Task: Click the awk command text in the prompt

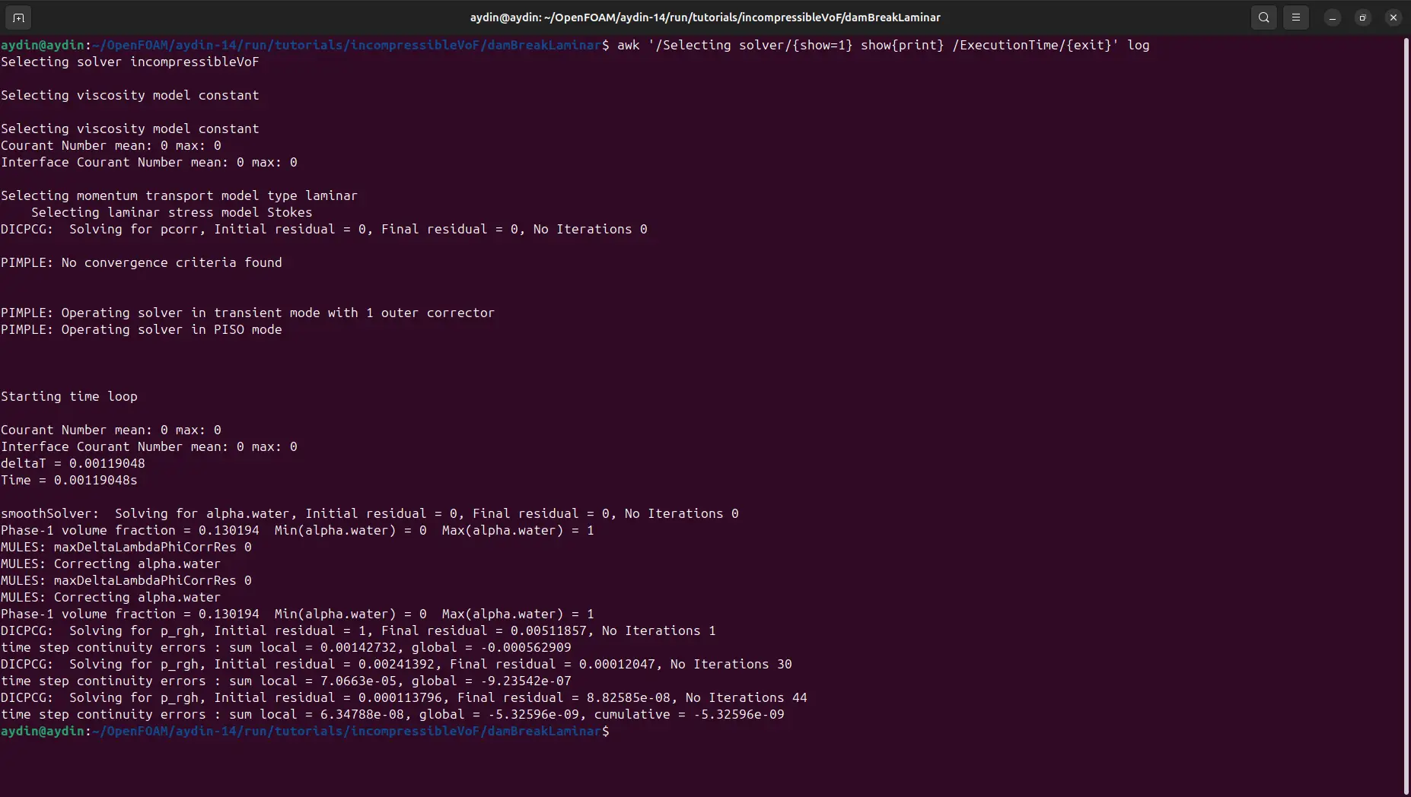Action: [x=883, y=45]
